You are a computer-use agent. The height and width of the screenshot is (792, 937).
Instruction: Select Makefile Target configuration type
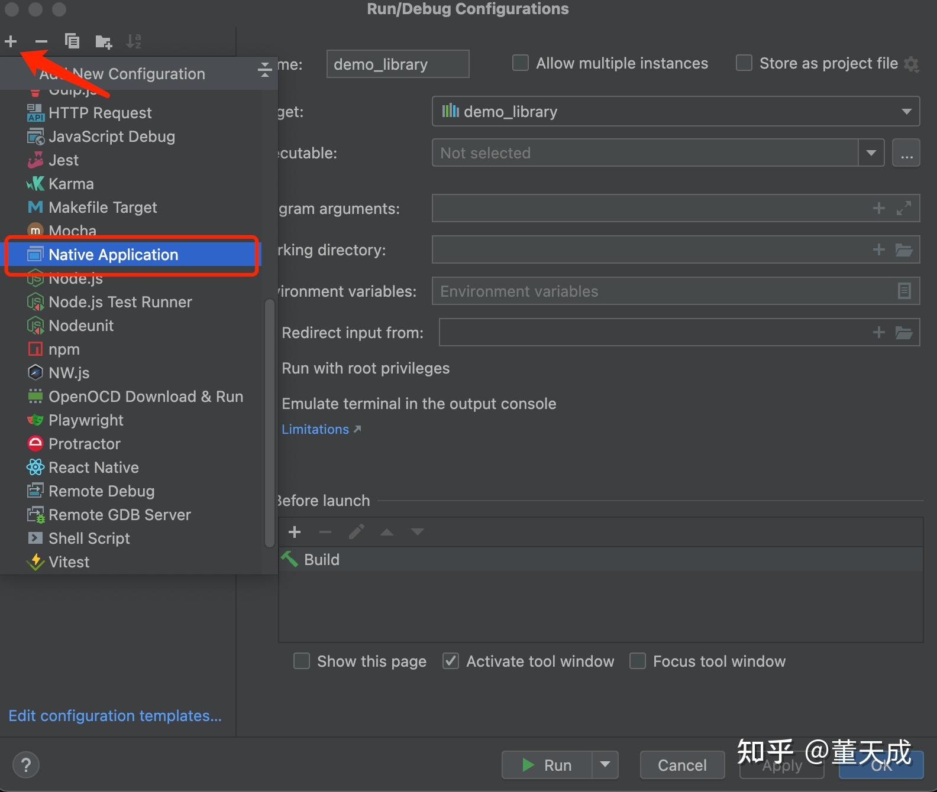coord(131,207)
